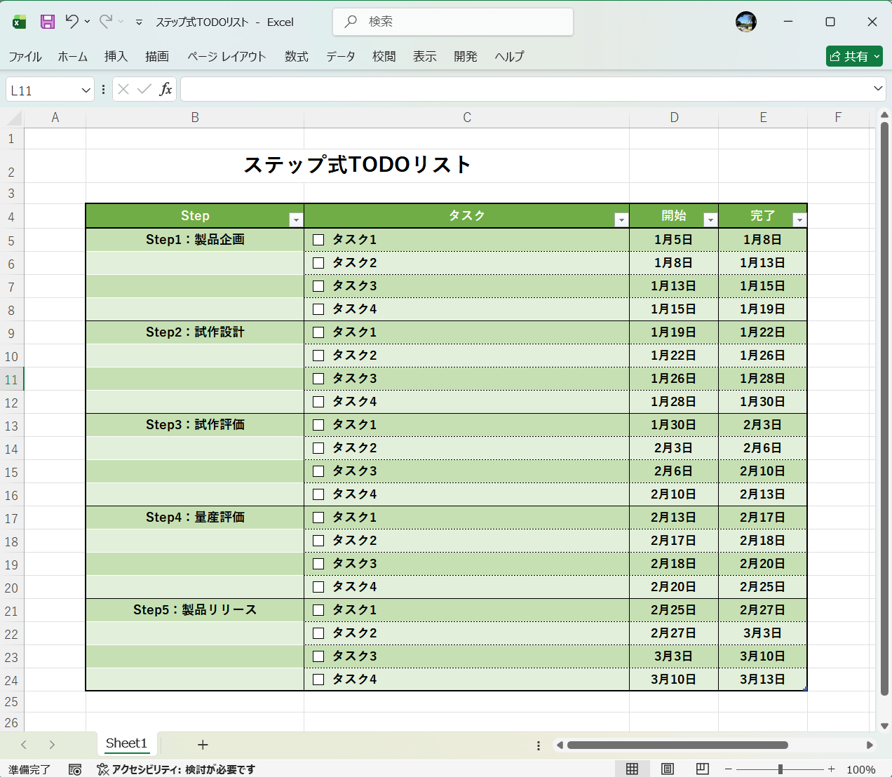Check the タスク3 checkbox in Step3

coord(318,471)
